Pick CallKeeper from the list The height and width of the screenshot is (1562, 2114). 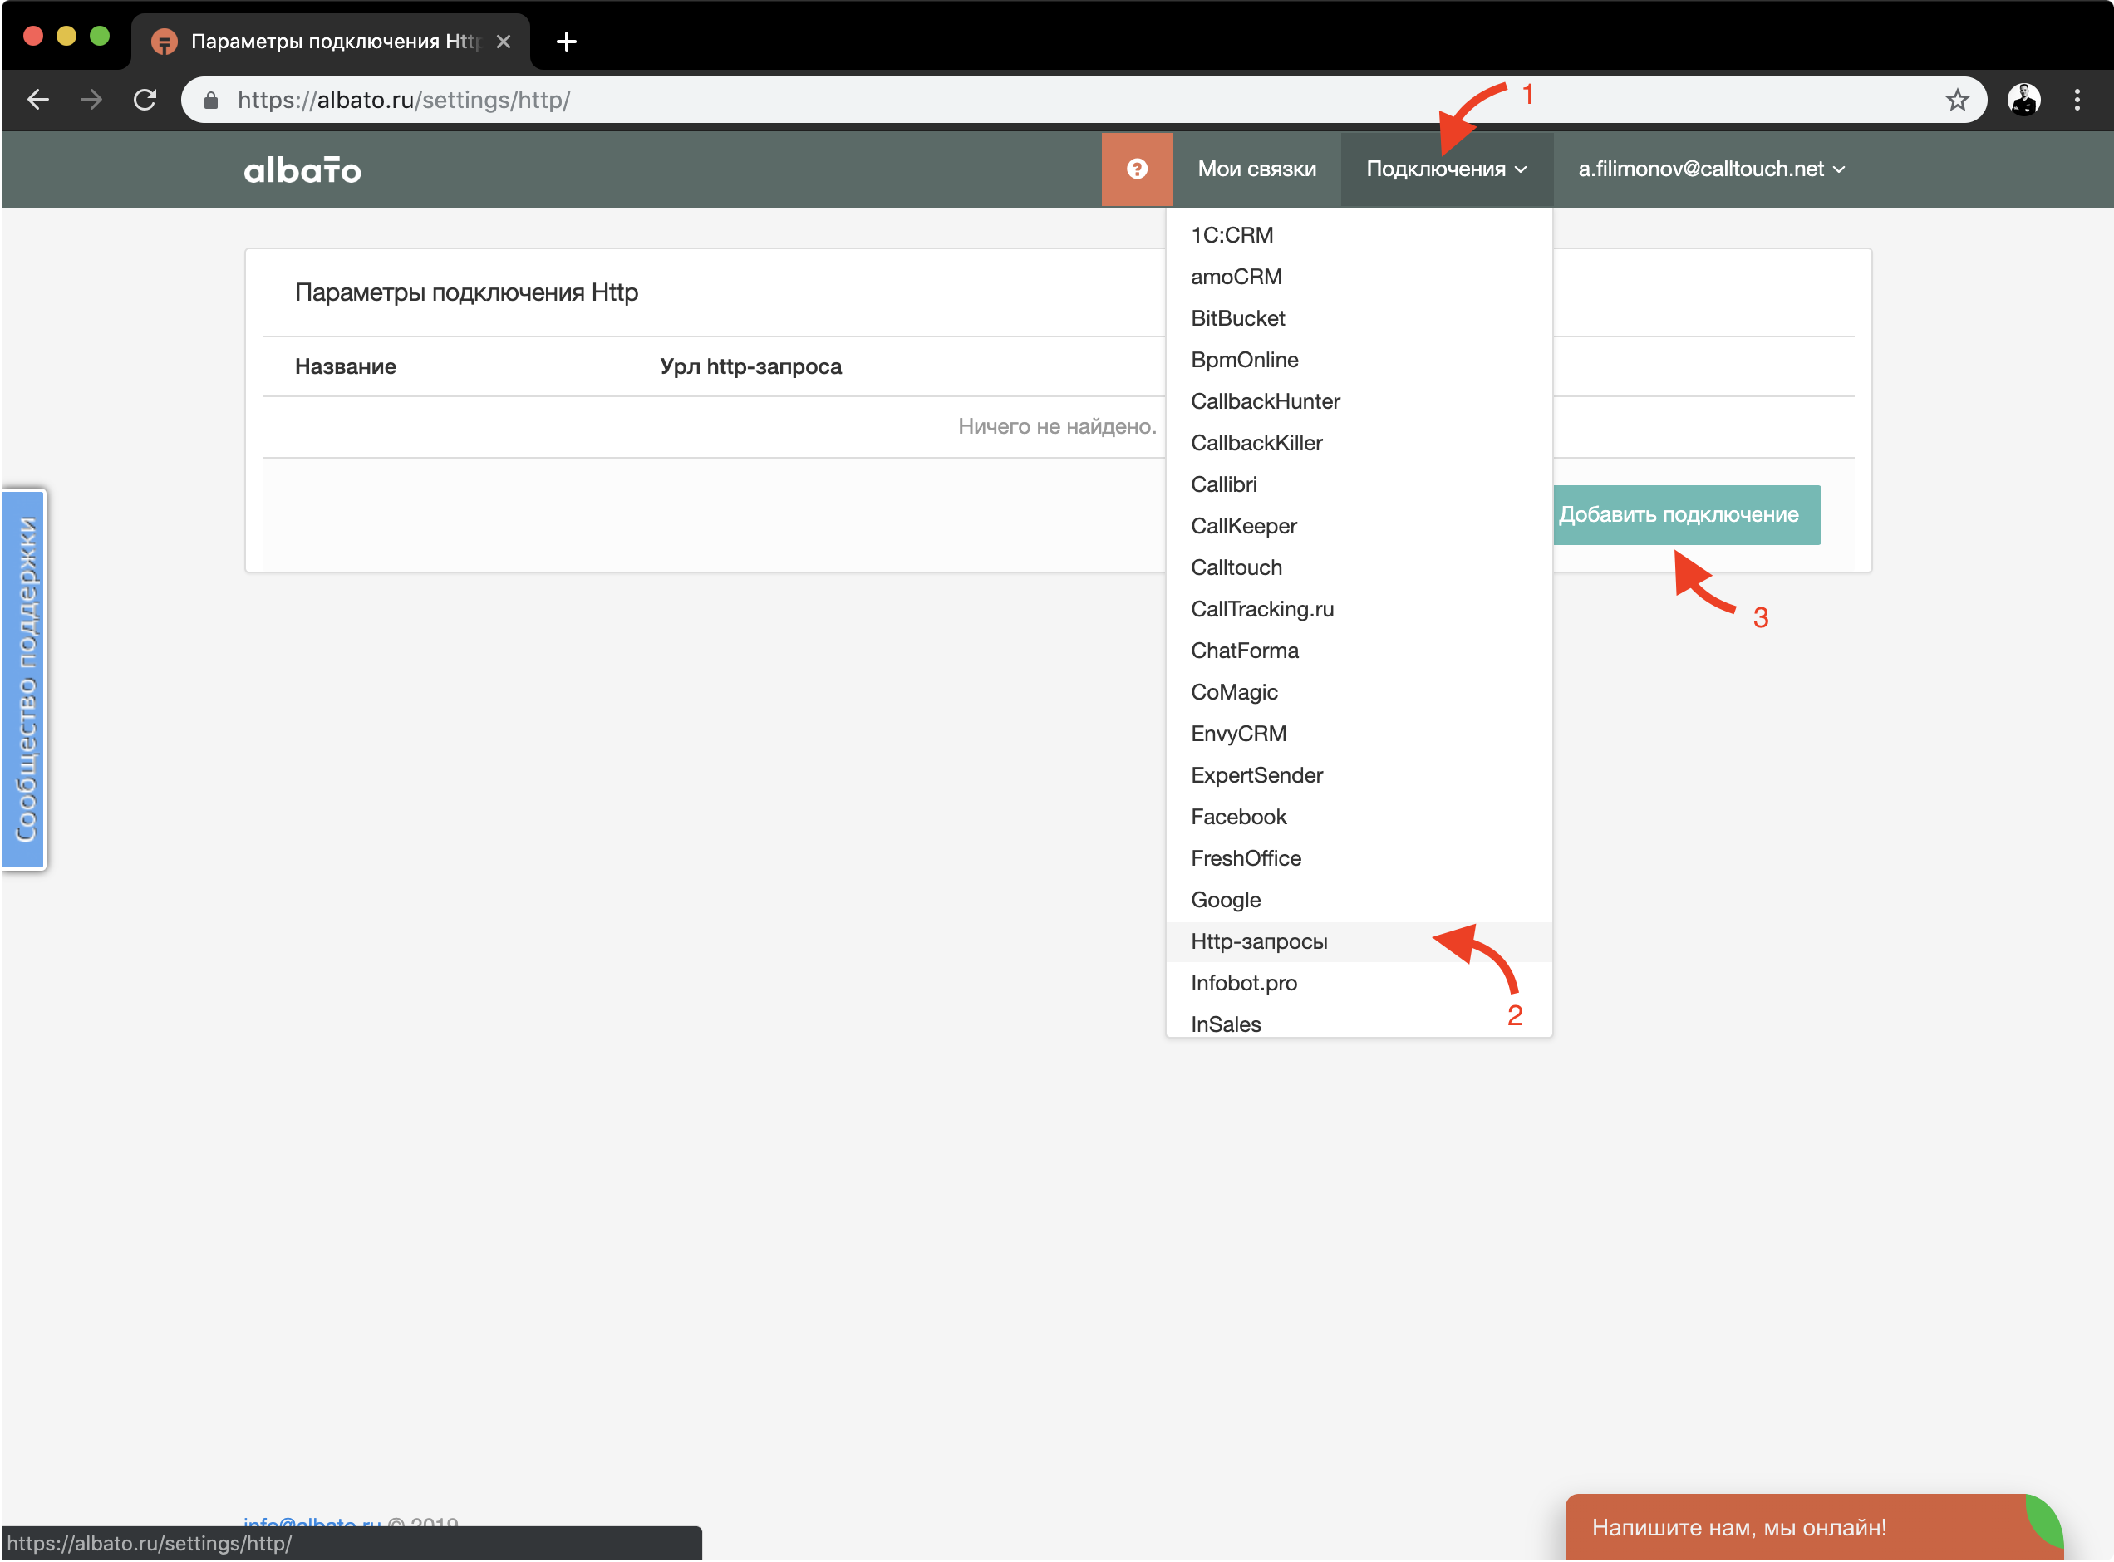point(1359,527)
